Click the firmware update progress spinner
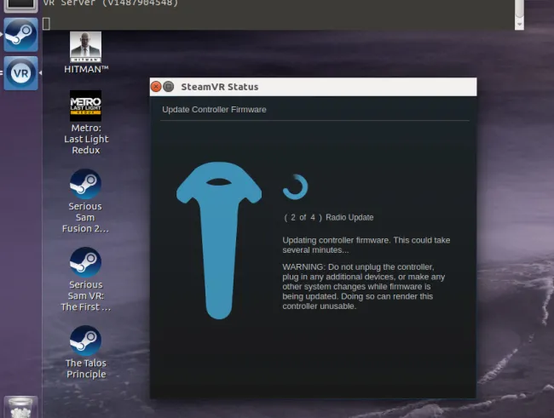Screen dimensions: 554x418 [x=296, y=186]
